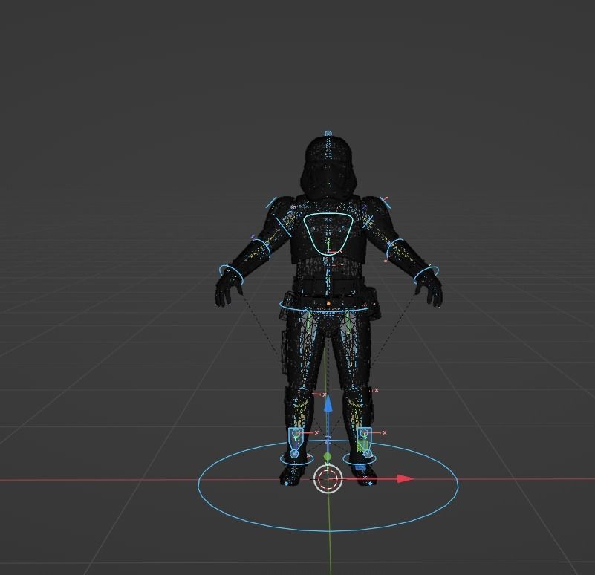This screenshot has height=575, width=595.
Task: Select ankle ring control on viewer's left foot
Action: (x=296, y=460)
